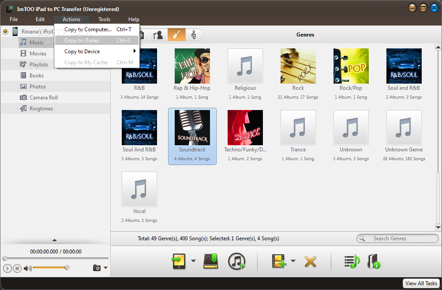Select the Vocal genre thumbnail
The image size is (442, 290).
(x=139, y=189)
